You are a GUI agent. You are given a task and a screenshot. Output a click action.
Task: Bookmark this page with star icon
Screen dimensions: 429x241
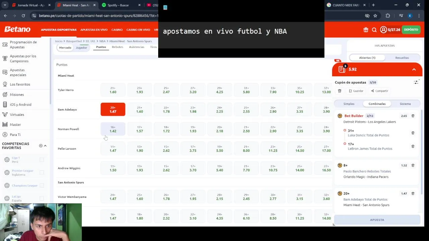click(x=375, y=15)
